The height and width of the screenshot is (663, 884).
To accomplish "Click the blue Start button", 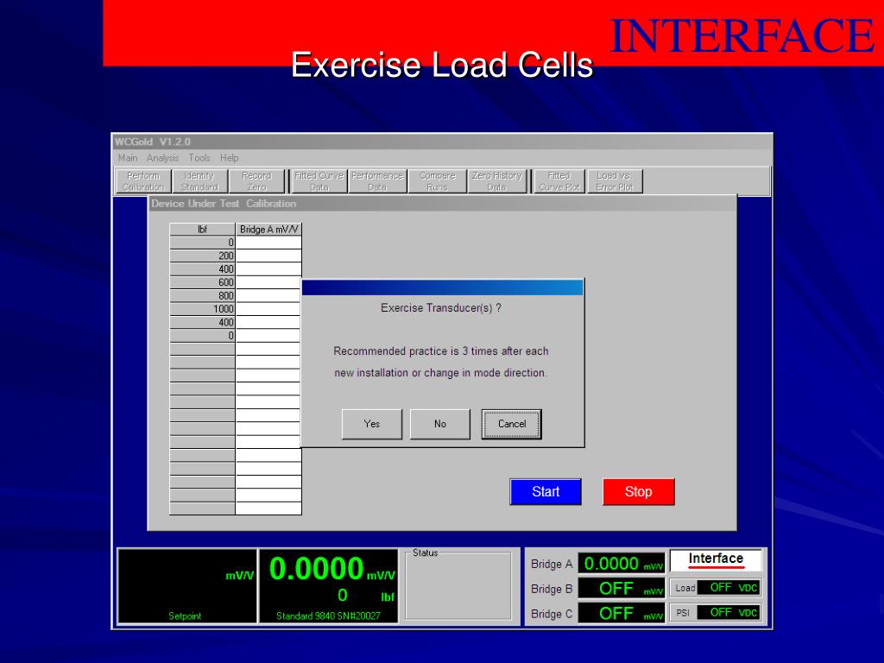I will point(546,491).
